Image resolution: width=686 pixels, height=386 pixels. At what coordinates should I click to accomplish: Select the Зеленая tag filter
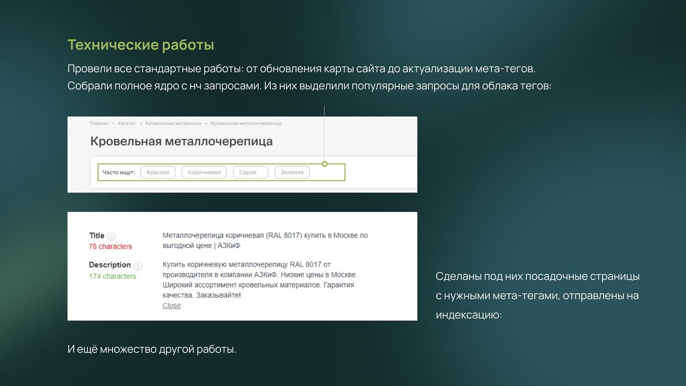click(292, 172)
